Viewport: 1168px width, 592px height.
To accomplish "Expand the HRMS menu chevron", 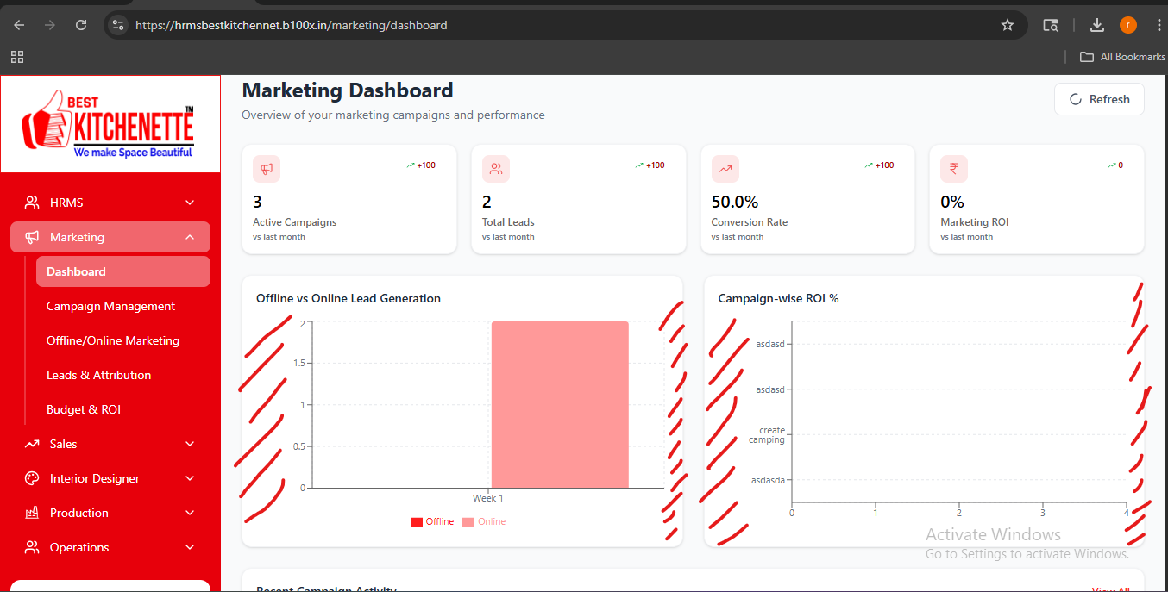I will coord(190,203).
